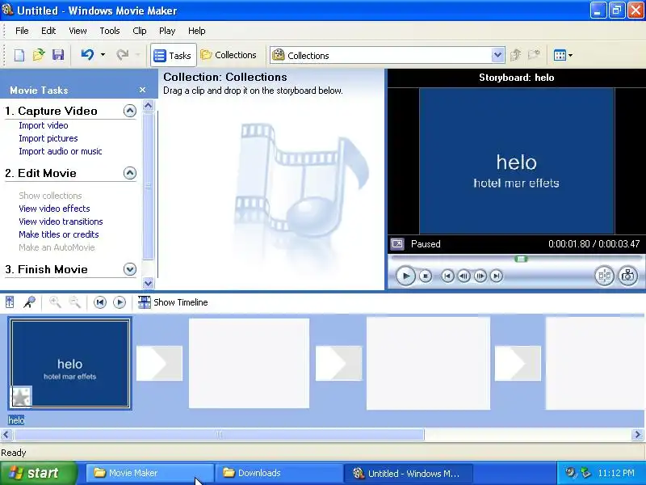Click the View video transitions link
The width and height of the screenshot is (646, 485).
click(x=61, y=221)
